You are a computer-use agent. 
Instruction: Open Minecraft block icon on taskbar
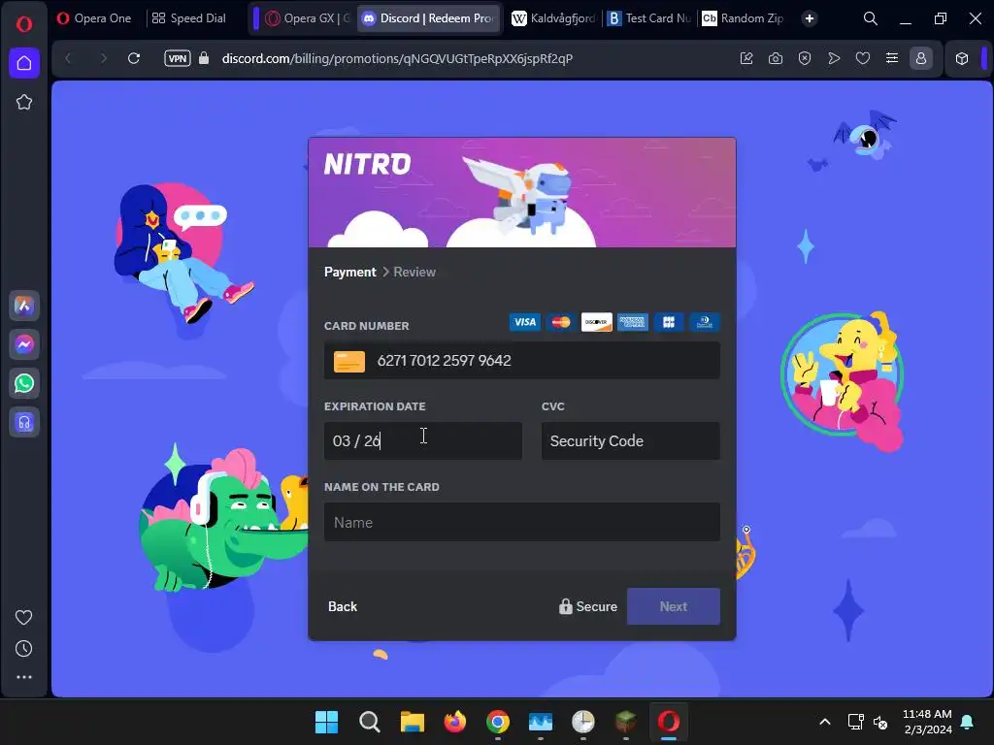click(x=626, y=722)
